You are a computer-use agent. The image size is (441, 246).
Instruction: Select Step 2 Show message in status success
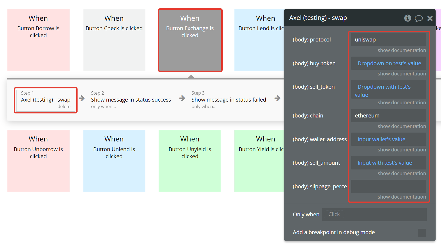(131, 100)
